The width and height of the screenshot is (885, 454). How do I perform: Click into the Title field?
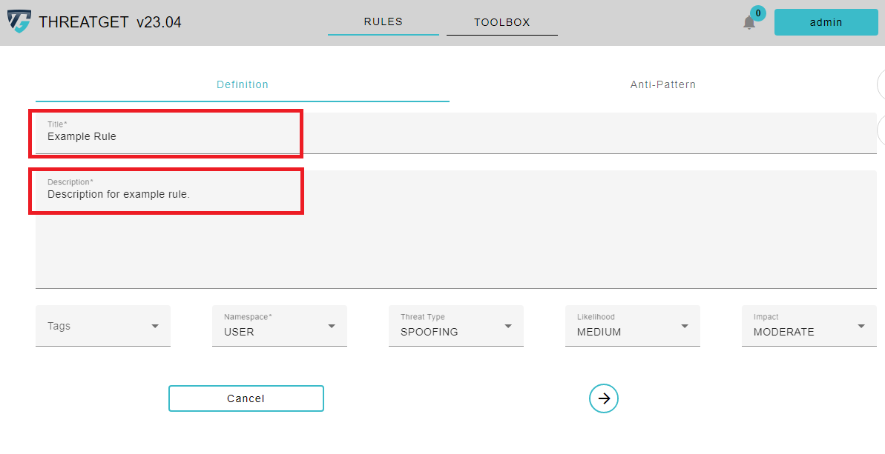[455, 136]
